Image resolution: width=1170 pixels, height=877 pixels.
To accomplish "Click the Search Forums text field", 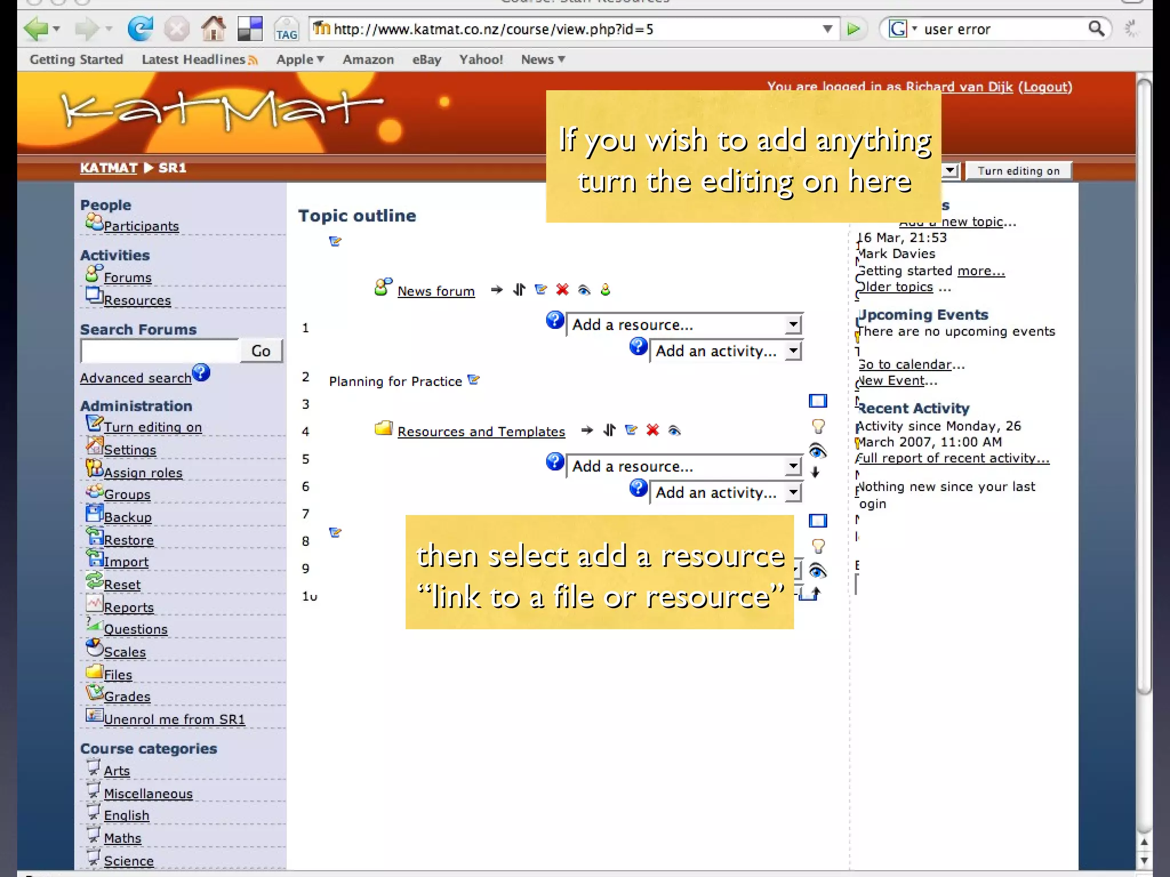I will [160, 351].
